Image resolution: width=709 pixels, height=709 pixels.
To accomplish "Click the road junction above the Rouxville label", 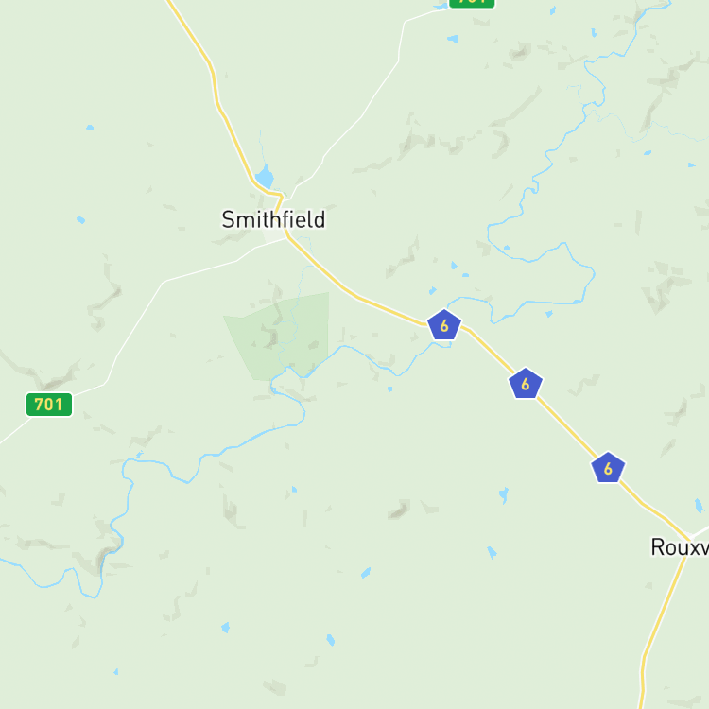I will 689,537.
